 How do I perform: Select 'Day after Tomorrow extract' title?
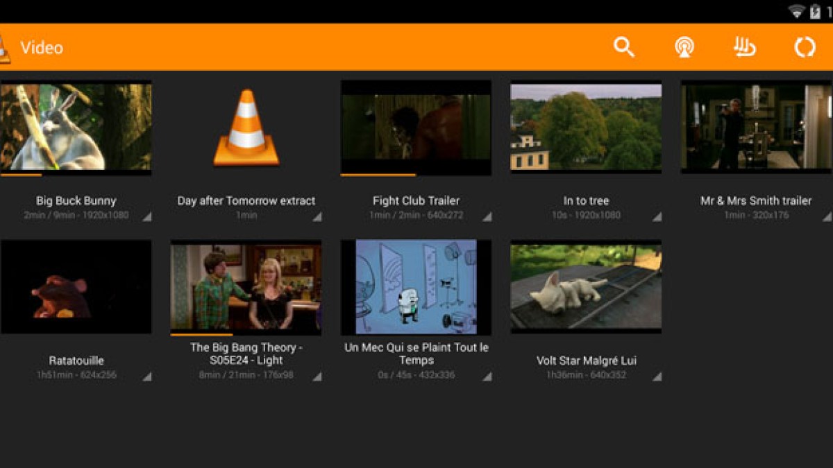[246, 200]
